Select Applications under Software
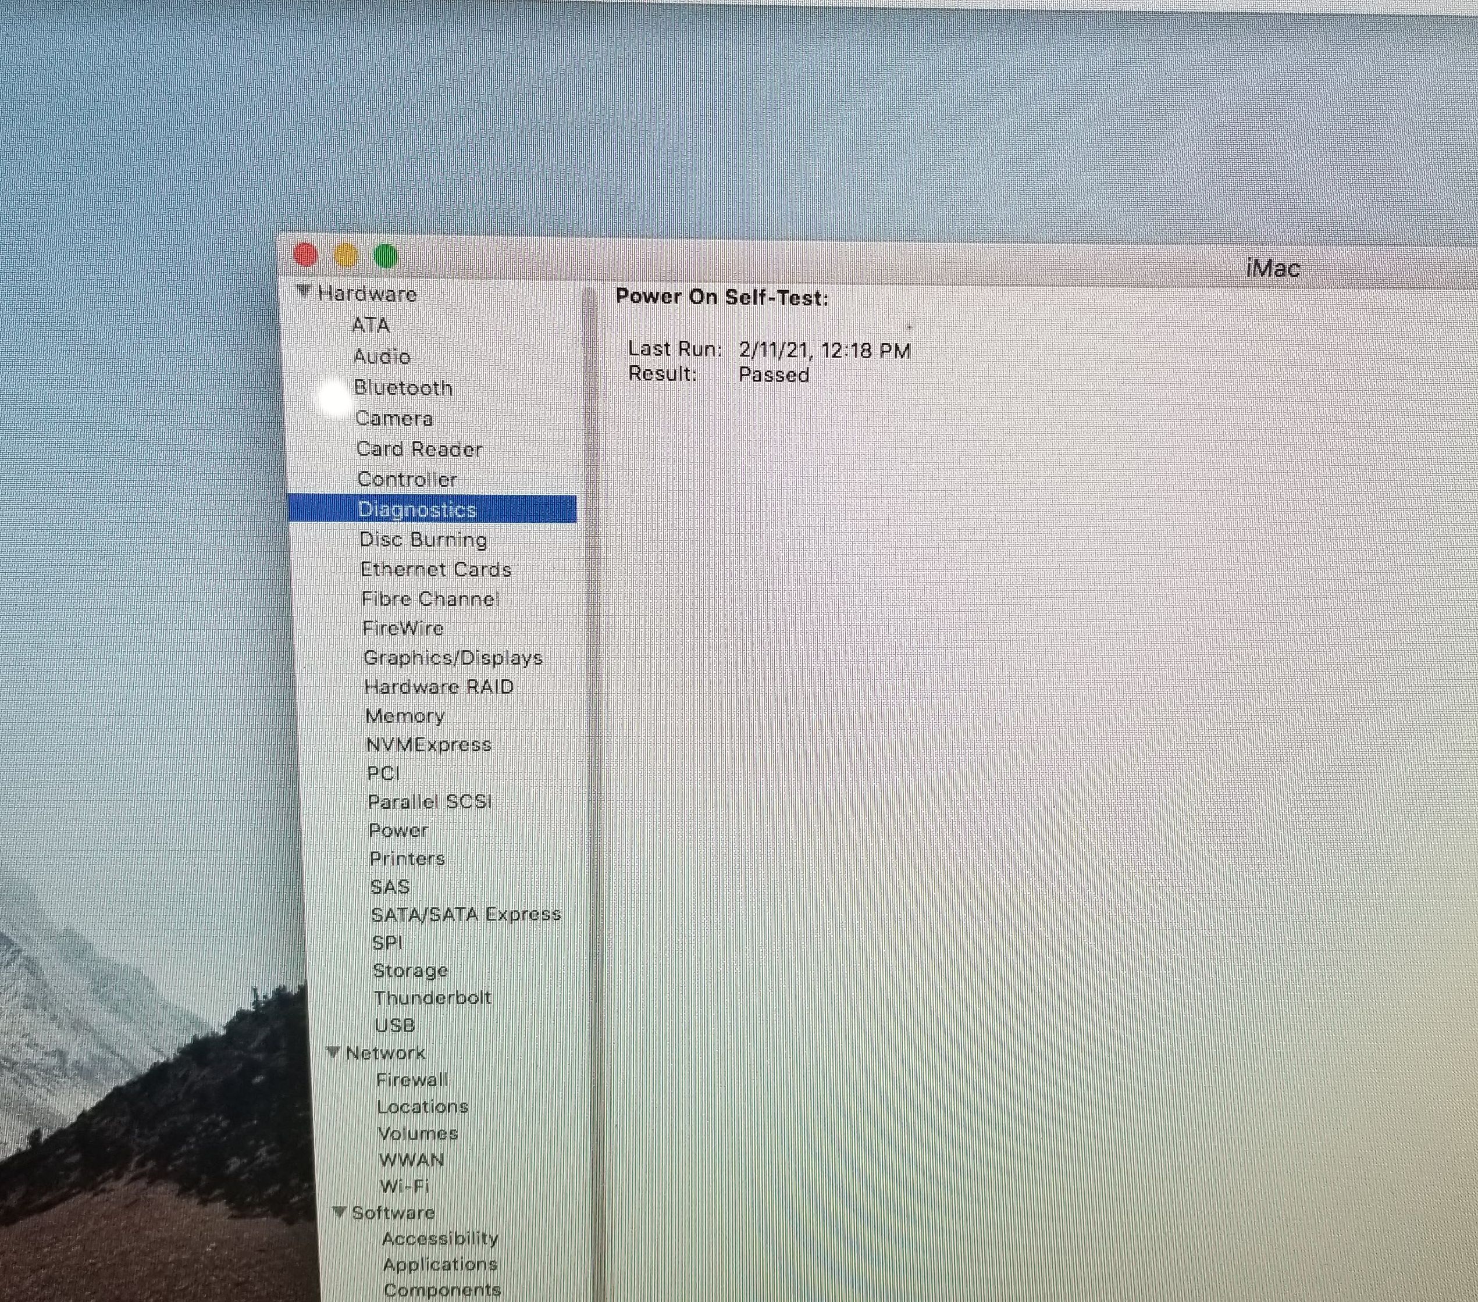 click(440, 1264)
